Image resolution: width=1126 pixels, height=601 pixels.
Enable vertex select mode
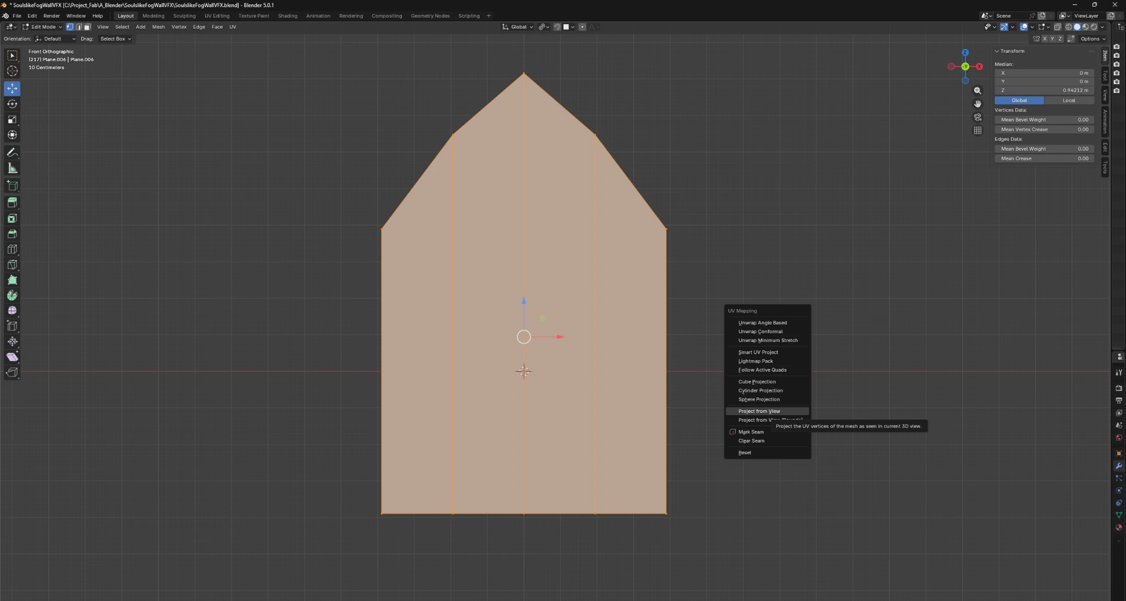tap(70, 27)
